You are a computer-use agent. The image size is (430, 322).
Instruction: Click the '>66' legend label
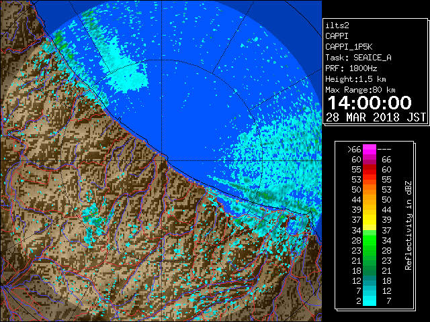(x=354, y=150)
